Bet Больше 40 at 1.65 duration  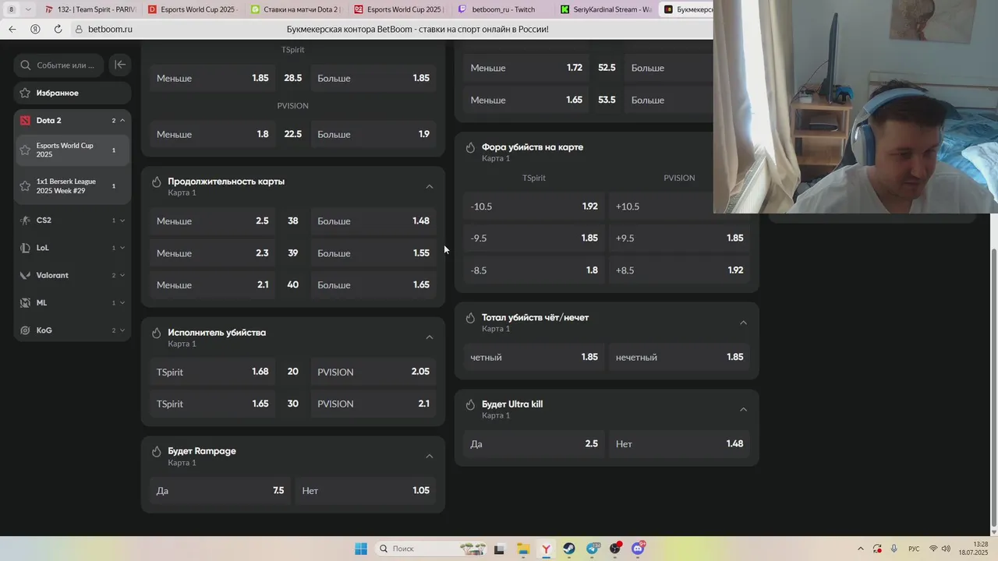coord(373,285)
